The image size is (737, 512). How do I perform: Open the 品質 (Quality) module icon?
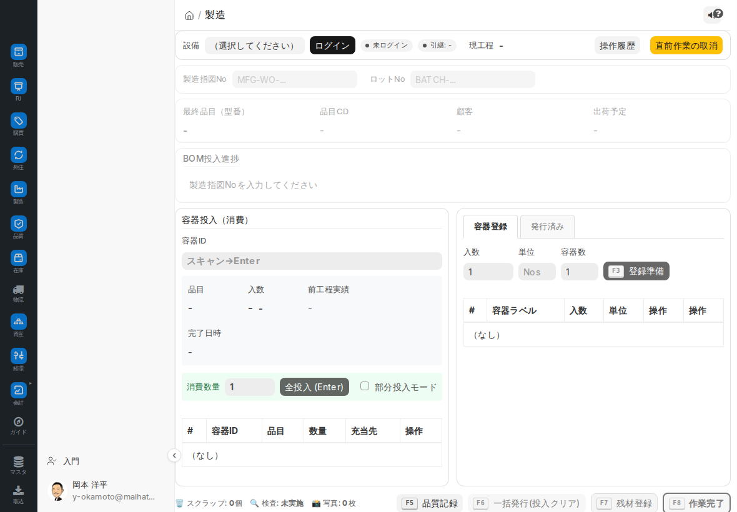(18, 224)
